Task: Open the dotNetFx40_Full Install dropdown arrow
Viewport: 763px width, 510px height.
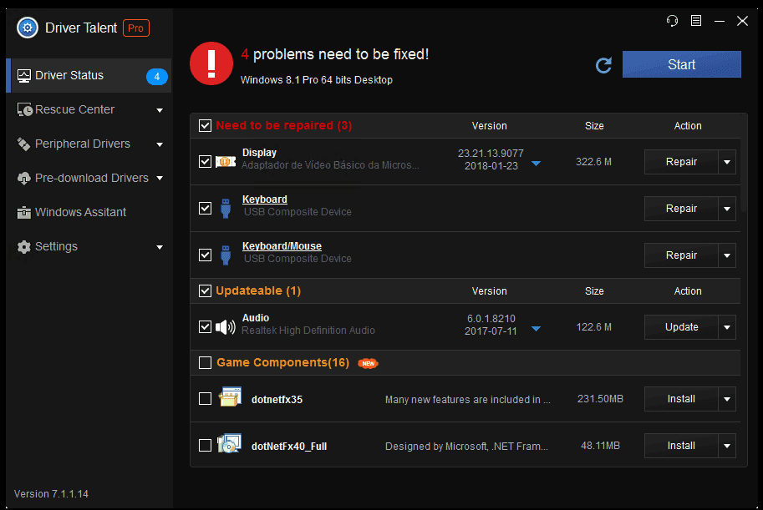Action: [x=727, y=446]
